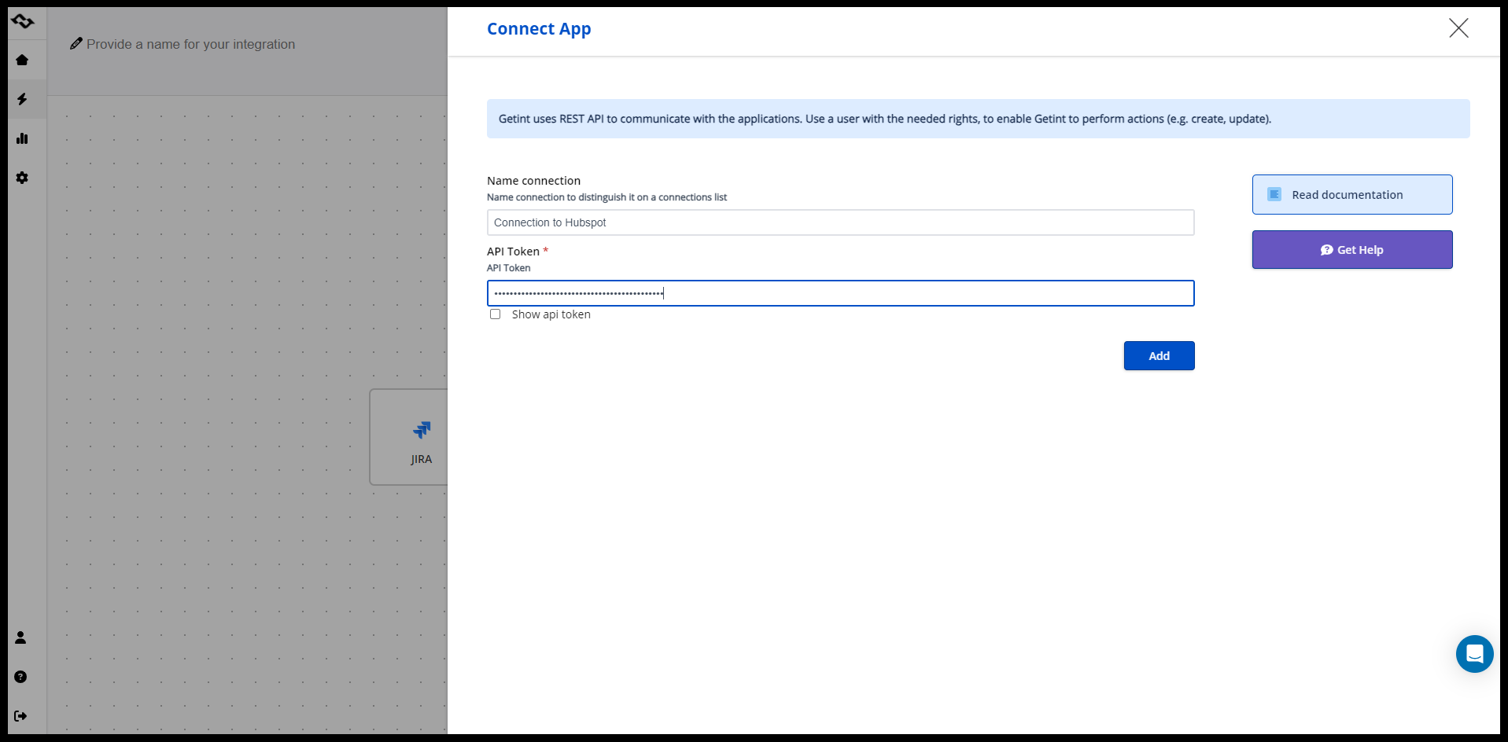The width and height of the screenshot is (1508, 742).
Task: Open settings via the gear icon
Action: (22, 178)
